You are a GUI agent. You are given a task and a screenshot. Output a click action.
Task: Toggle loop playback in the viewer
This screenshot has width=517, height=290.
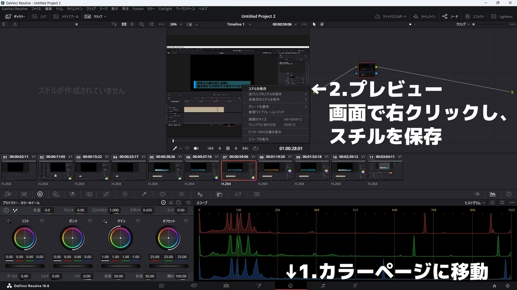[x=255, y=148]
